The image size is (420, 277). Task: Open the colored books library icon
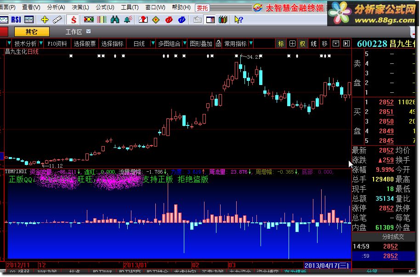pyautogui.click(x=223, y=20)
